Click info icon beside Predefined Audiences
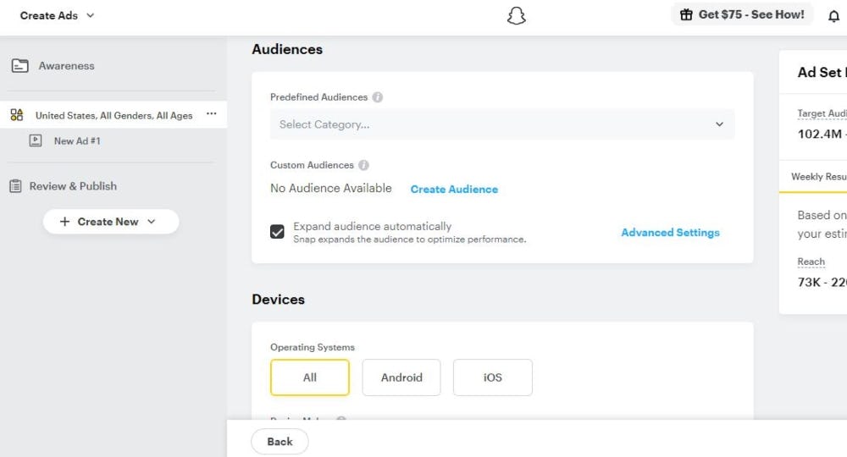The image size is (847, 457). 378,97
